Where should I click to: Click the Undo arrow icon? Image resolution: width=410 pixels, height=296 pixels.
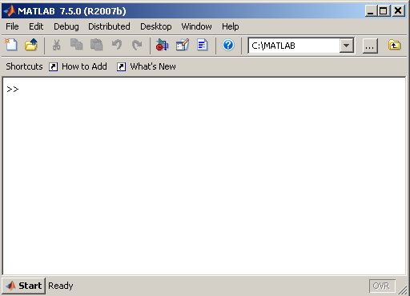(117, 45)
